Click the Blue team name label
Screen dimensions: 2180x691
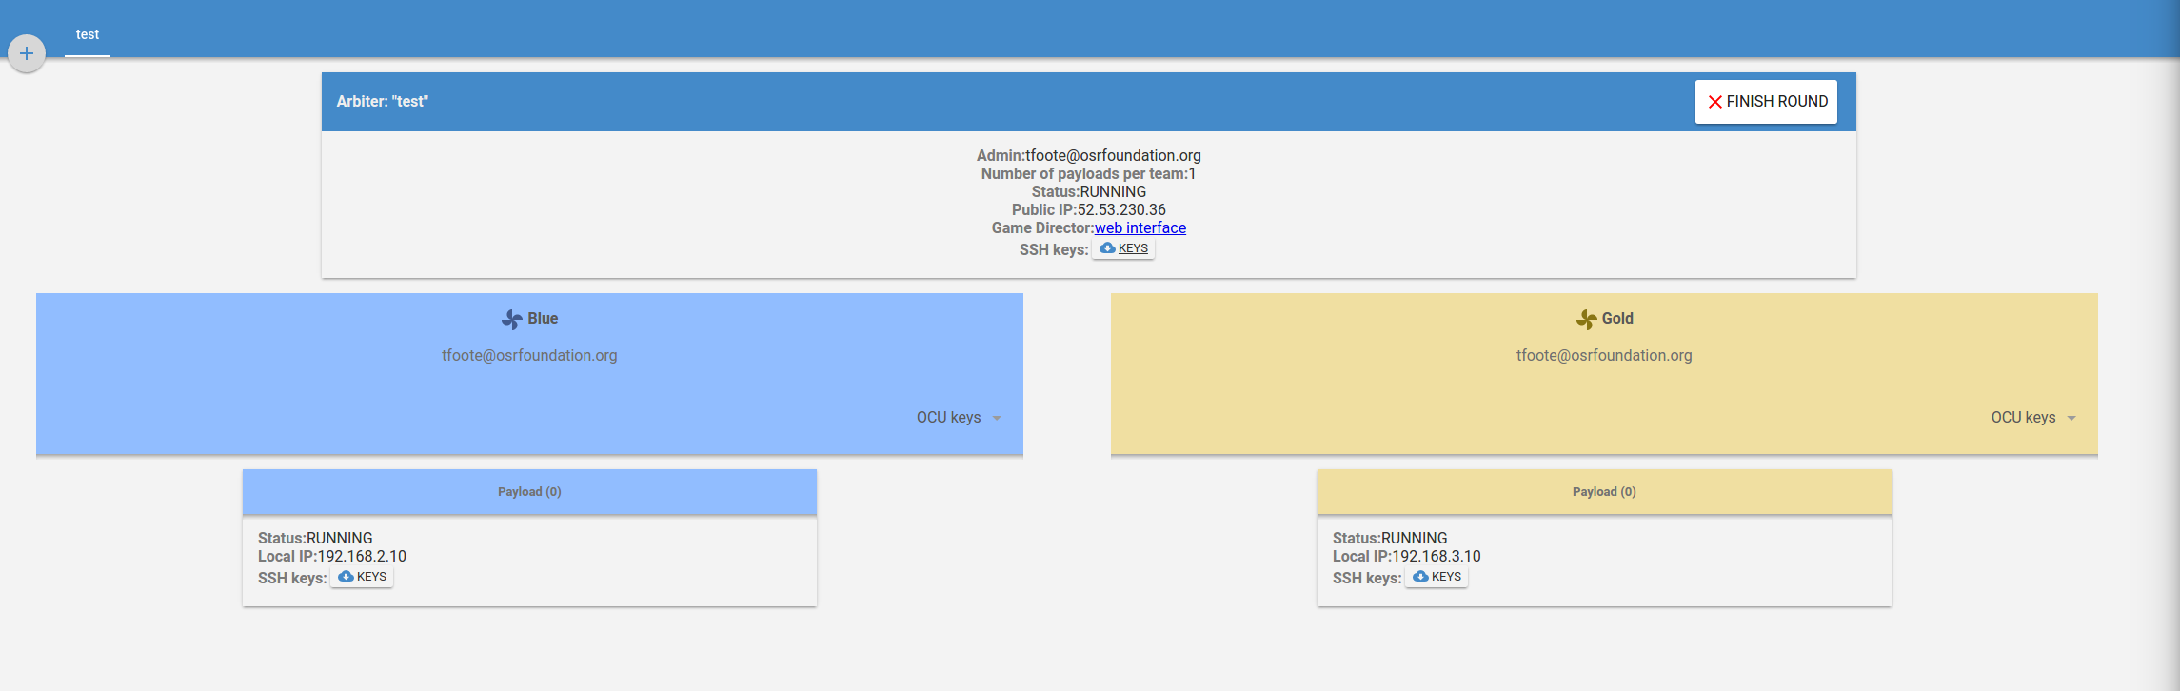[x=543, y=319]
